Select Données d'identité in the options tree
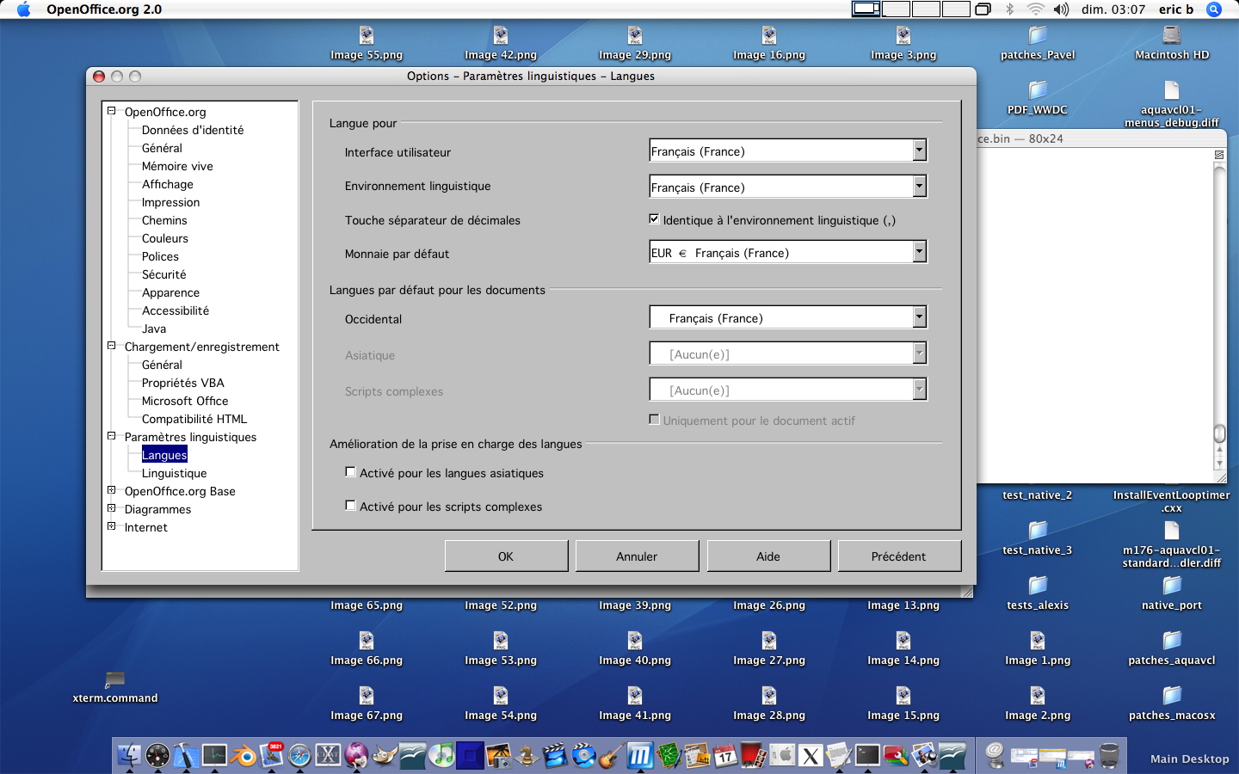Viewport: 1239px width, 774px height. pos(193,130)
